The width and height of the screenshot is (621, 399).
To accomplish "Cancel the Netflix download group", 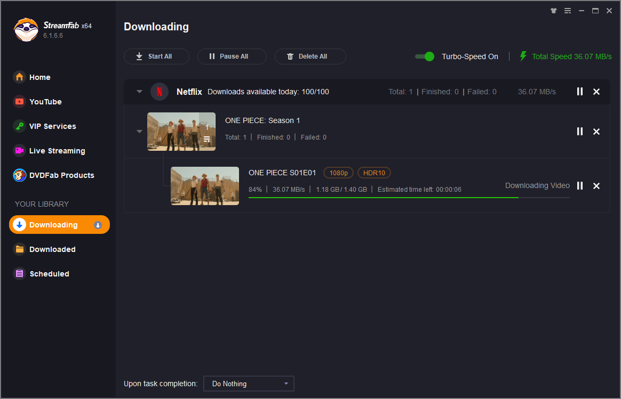I will (596, 92).
